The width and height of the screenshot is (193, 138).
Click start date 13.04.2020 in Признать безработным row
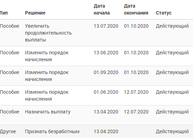tap(106, 132)
